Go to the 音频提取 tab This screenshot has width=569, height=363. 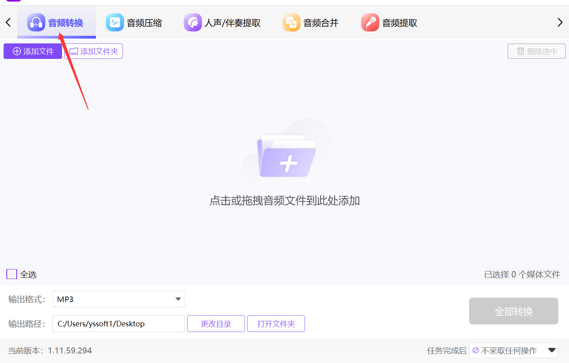389,23
